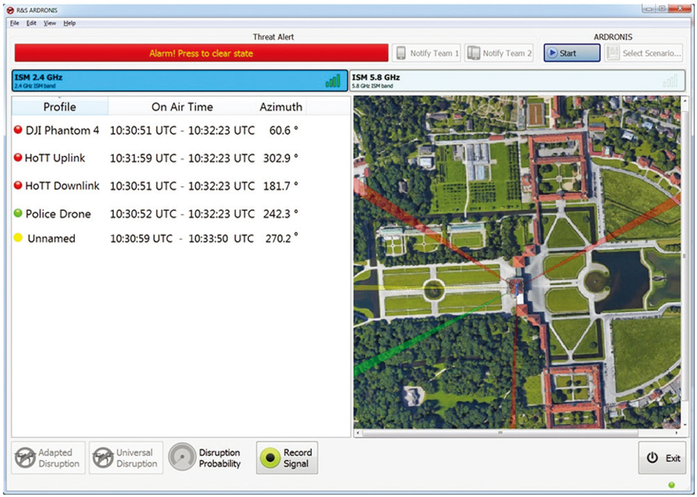Click azimuth value 242.3°
Screen dimensions: 697x497
tap(280, 214)
